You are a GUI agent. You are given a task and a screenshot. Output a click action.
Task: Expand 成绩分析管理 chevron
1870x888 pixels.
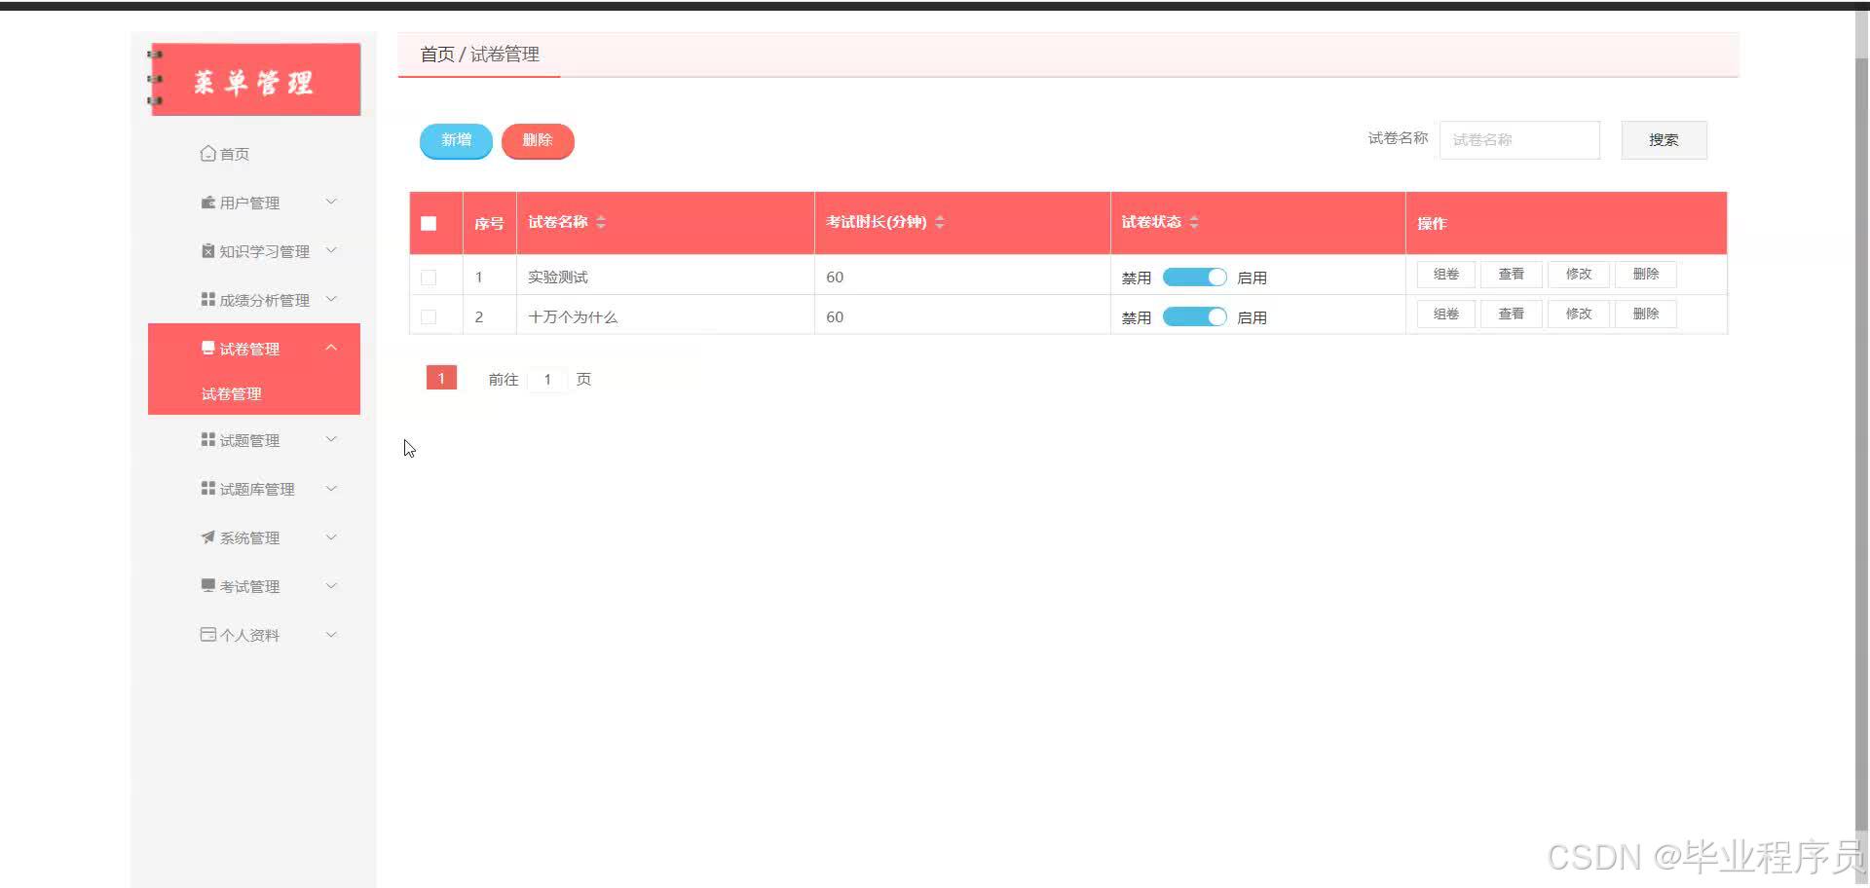pyautogui.click(x=331, y=299)
